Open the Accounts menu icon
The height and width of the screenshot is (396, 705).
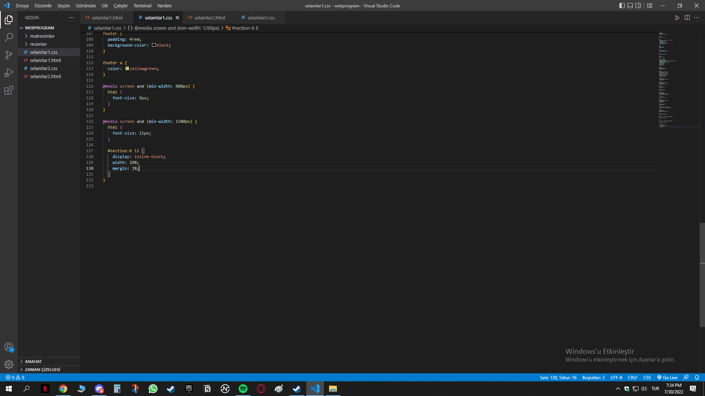point(9,347)
